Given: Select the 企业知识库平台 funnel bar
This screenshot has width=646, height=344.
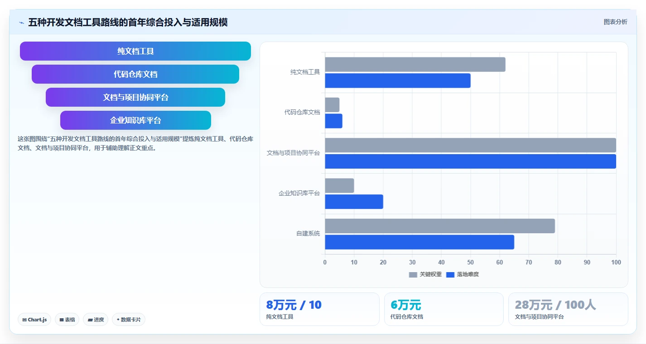Looking at the screenshot, I should (x=135, y=120).
